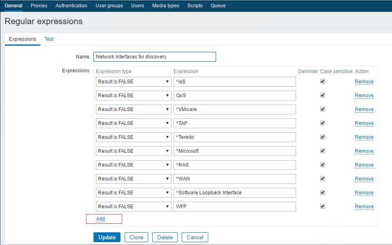Screen dimensions: 392x245
Task: Click the ^Teredo expression text field
Action: [x=234, y=137]
